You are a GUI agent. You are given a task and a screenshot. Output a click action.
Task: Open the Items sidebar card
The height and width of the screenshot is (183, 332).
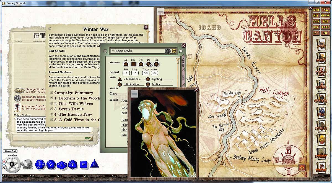pos(321,113)
